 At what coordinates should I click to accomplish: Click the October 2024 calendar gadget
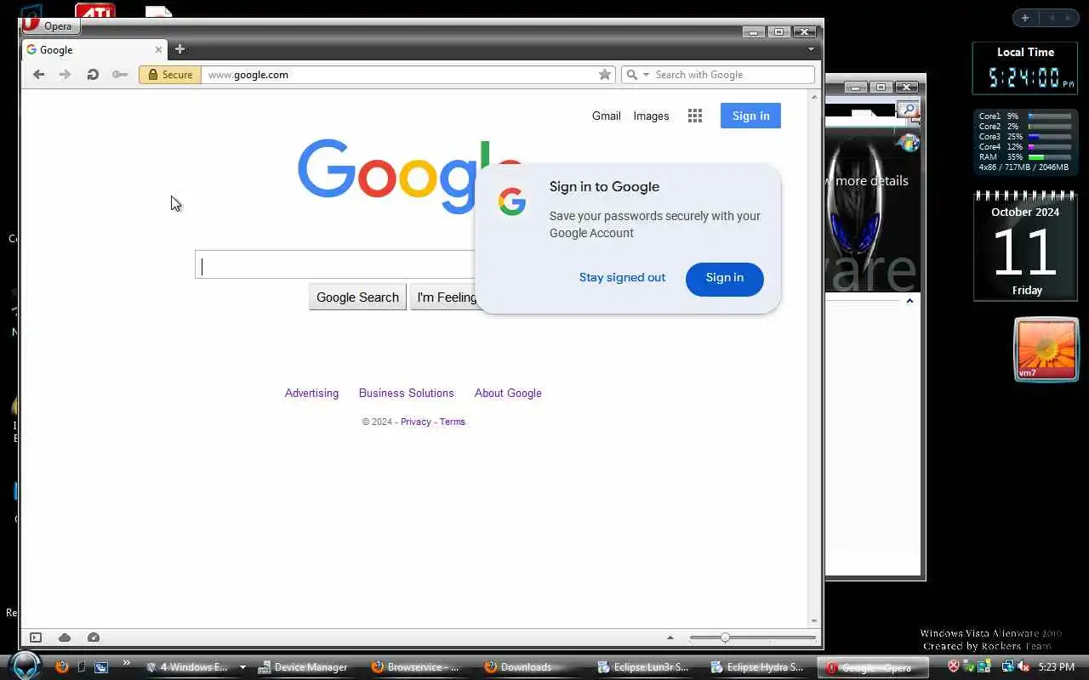1025,246
